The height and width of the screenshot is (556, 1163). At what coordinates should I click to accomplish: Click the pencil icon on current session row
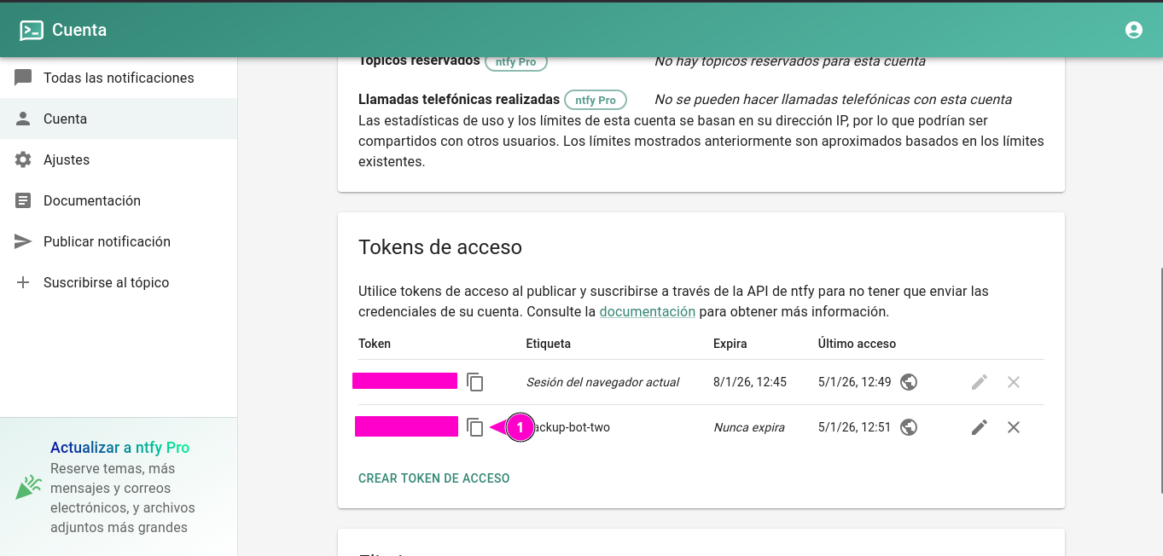pos(980,382)
